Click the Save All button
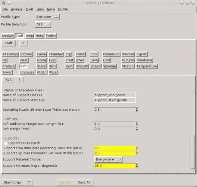This screenshot has height=187, width=197. [84, 183]
